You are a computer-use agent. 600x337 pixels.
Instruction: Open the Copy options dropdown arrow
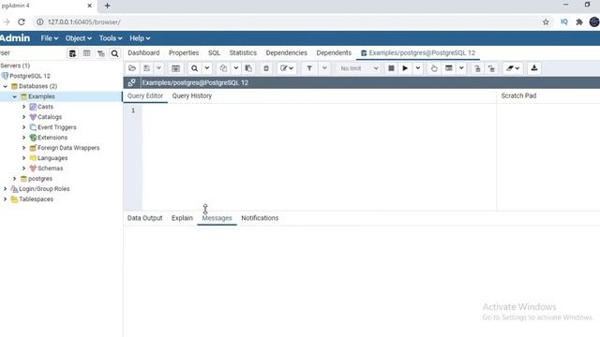(x=235, y=68)
